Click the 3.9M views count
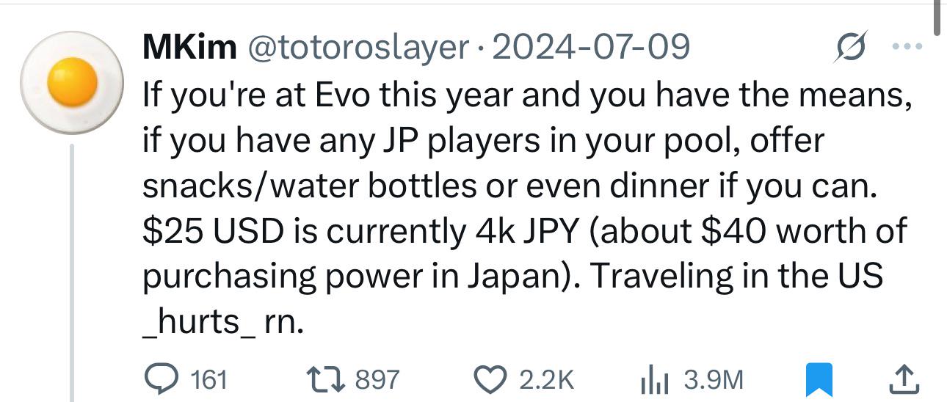The height and width of the screenshot is (402, 947). [714, 380]
